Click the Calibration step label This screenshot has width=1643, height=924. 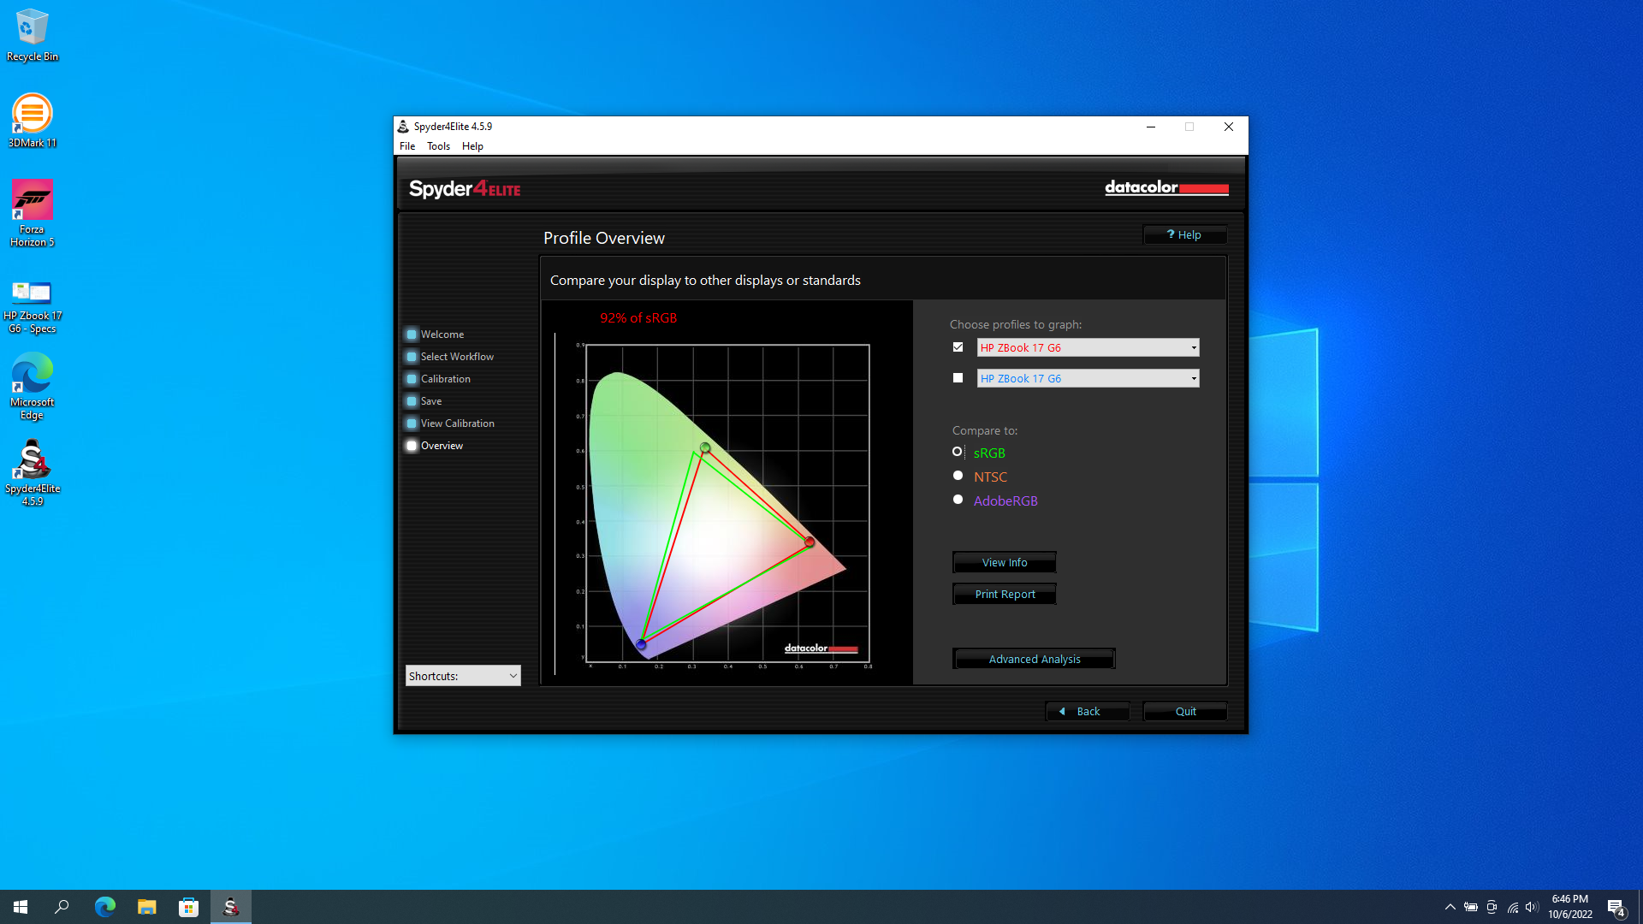tap(445, 379)
